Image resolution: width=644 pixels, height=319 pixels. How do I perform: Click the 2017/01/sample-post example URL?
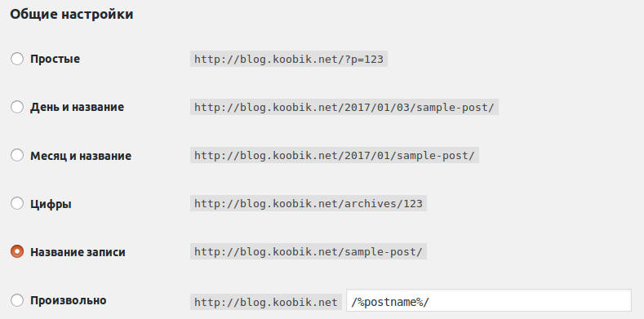tap(335, 156)
